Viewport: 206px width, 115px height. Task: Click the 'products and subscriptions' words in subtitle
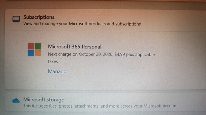115,24
